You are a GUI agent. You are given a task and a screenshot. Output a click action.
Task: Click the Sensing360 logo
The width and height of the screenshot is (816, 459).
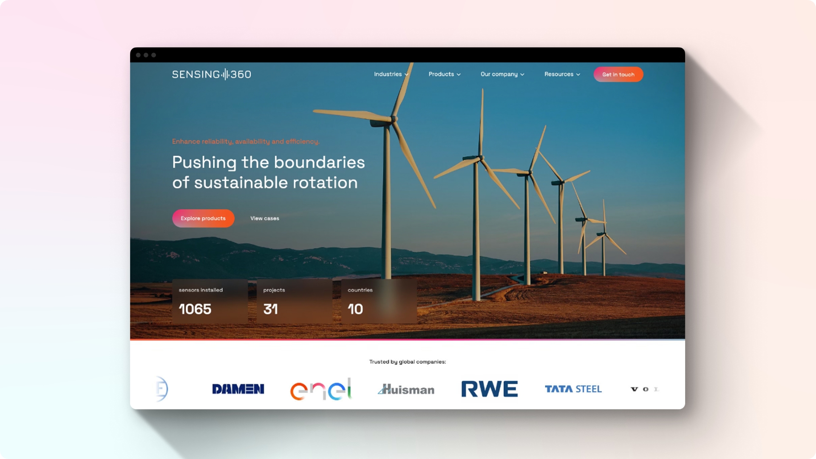211,74
